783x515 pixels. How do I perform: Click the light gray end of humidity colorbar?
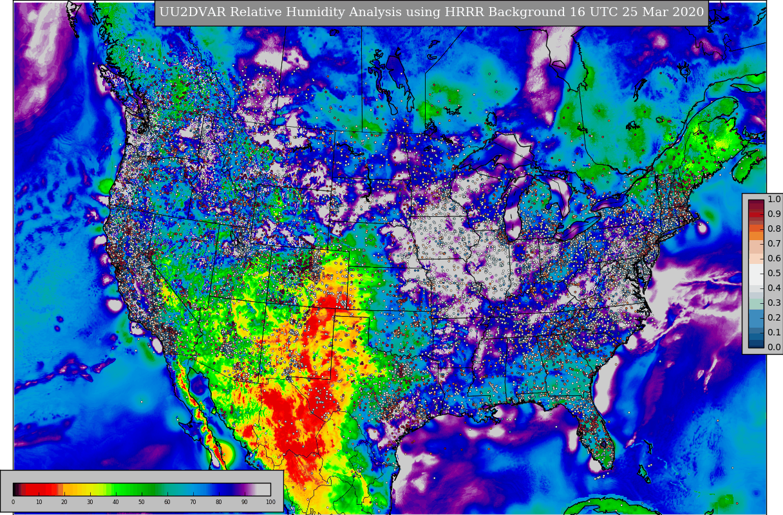pos(263,489)
